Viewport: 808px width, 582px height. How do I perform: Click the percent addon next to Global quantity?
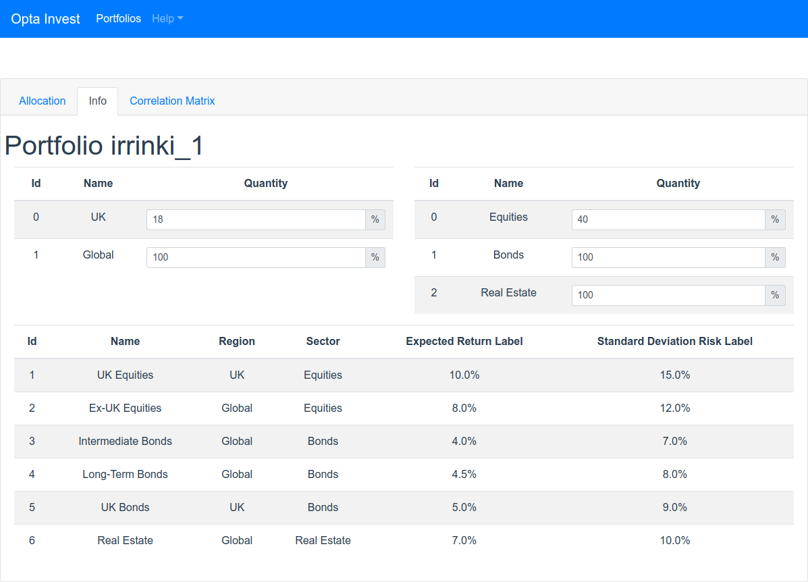click(375, 257)
